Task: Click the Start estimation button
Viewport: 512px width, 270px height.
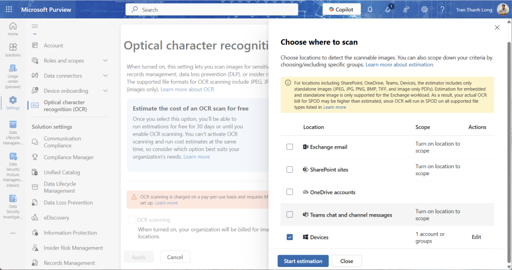Action: 303,261
